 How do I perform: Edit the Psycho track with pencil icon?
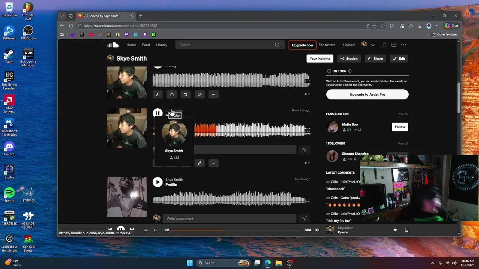pyautogui.click(x=199, y=163)
